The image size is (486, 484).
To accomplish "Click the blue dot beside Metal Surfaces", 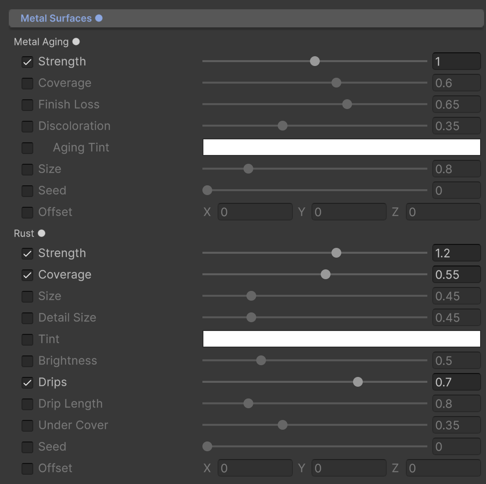I will pyautogui.click(x=99, y=18).
